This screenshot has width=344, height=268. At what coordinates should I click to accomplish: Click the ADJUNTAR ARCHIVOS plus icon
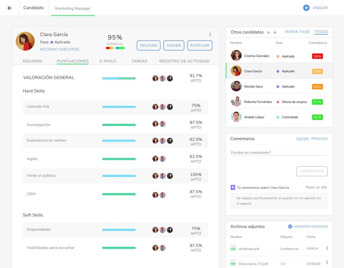(x=290, y=227)
